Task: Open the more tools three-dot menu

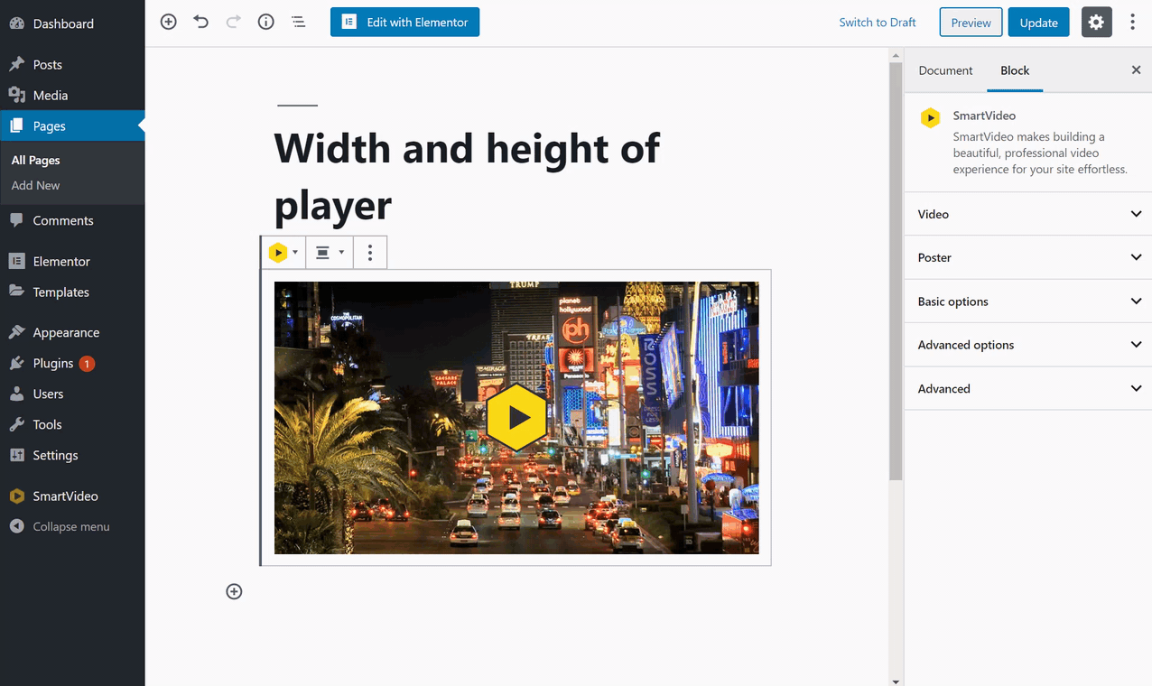Action: pos(1132,23)
